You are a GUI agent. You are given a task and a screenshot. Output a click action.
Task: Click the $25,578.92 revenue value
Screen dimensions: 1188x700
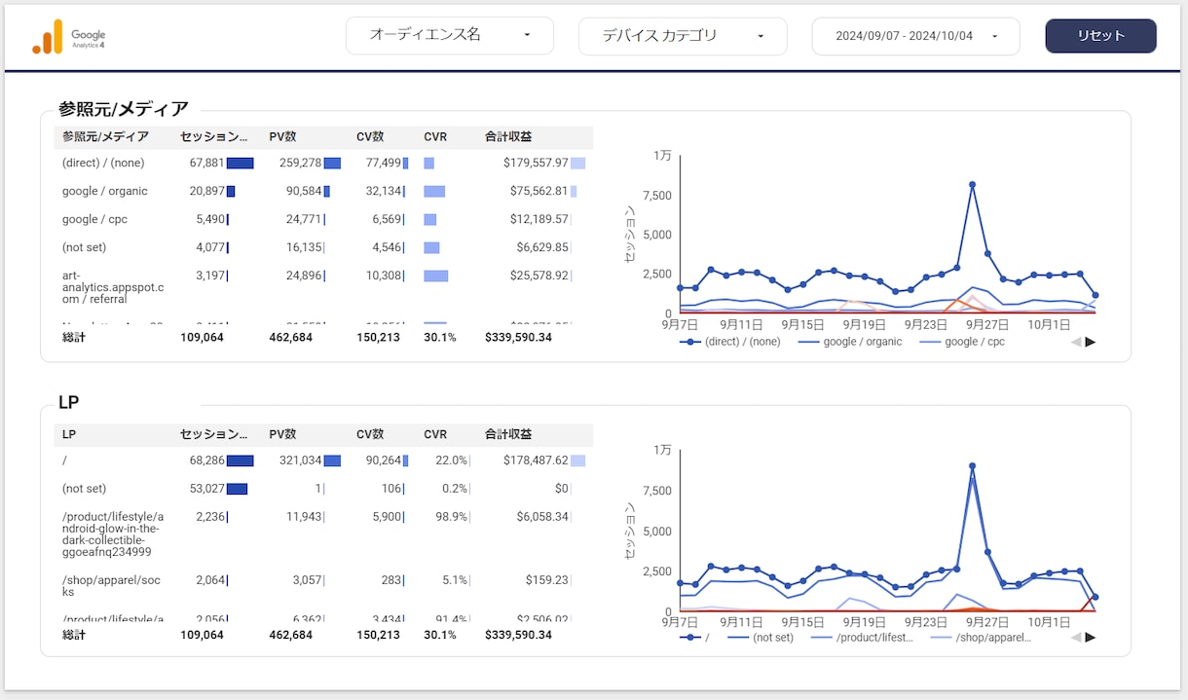pos(539,276)
